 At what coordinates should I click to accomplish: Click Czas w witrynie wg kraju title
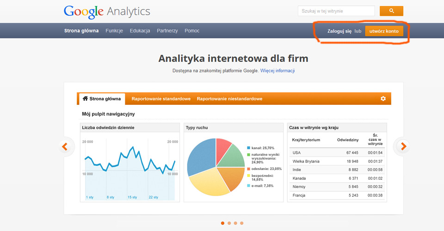(314, 128)
